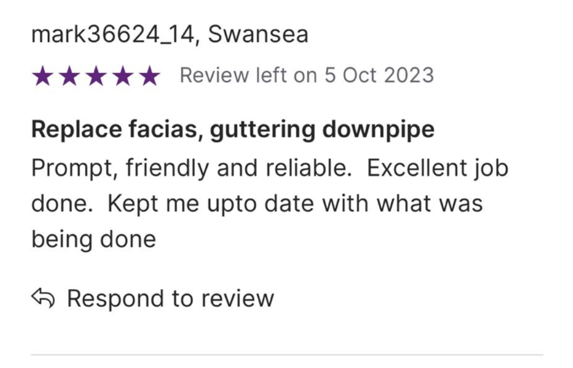
Task: Click the word Prompt in the review
Action: 72,169
